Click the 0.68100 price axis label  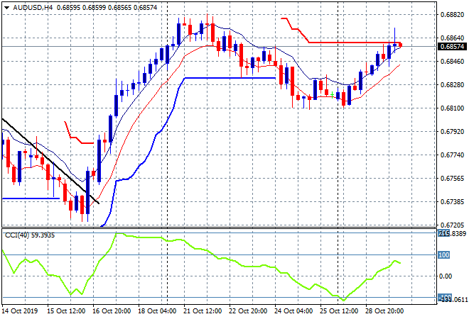point(452,108)
